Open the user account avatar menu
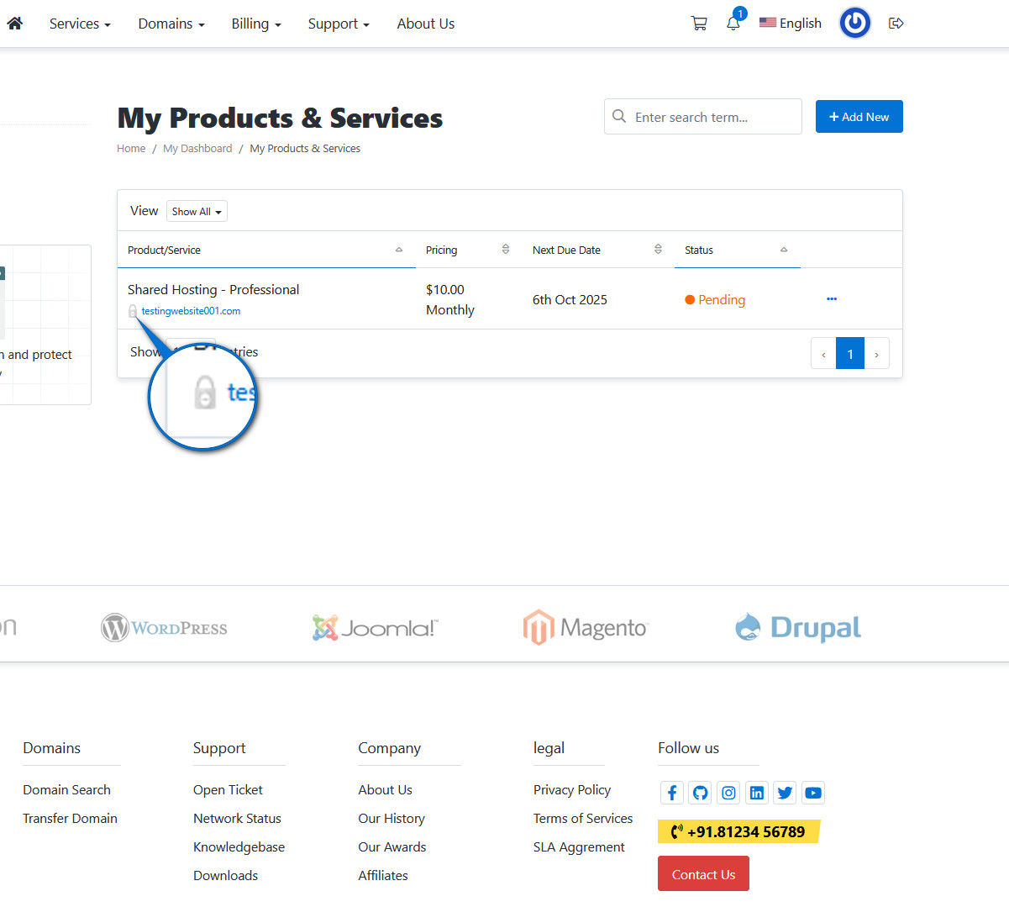1009x907 pixels. 854,24
